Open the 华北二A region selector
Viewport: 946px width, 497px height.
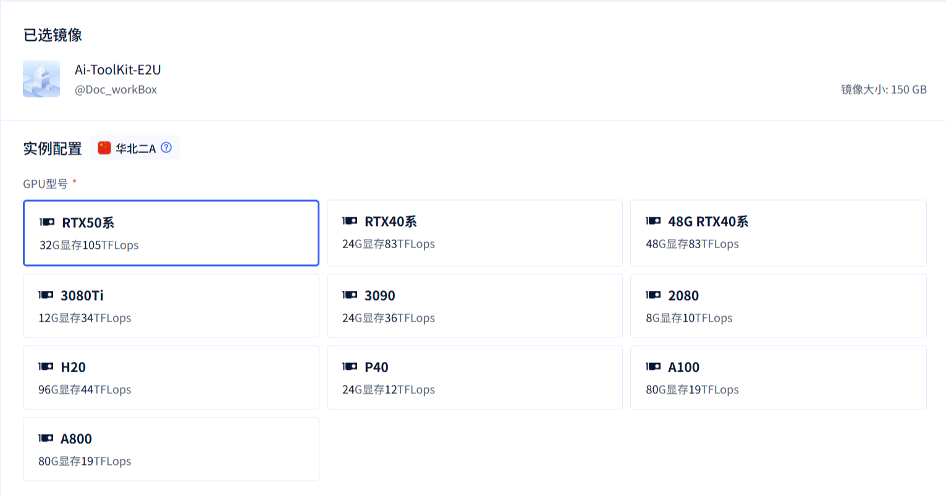pyautogui.click(x=135, y=148)
